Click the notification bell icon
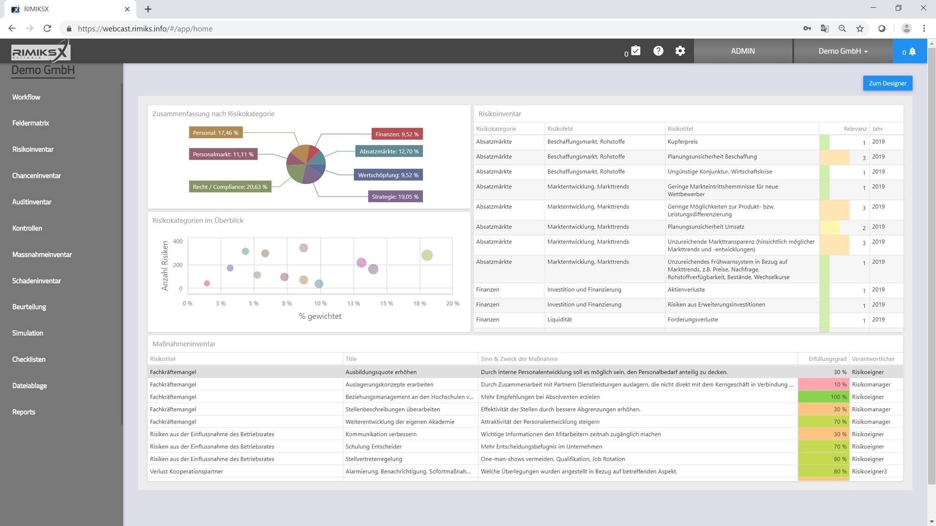 (x=911, y=51)
